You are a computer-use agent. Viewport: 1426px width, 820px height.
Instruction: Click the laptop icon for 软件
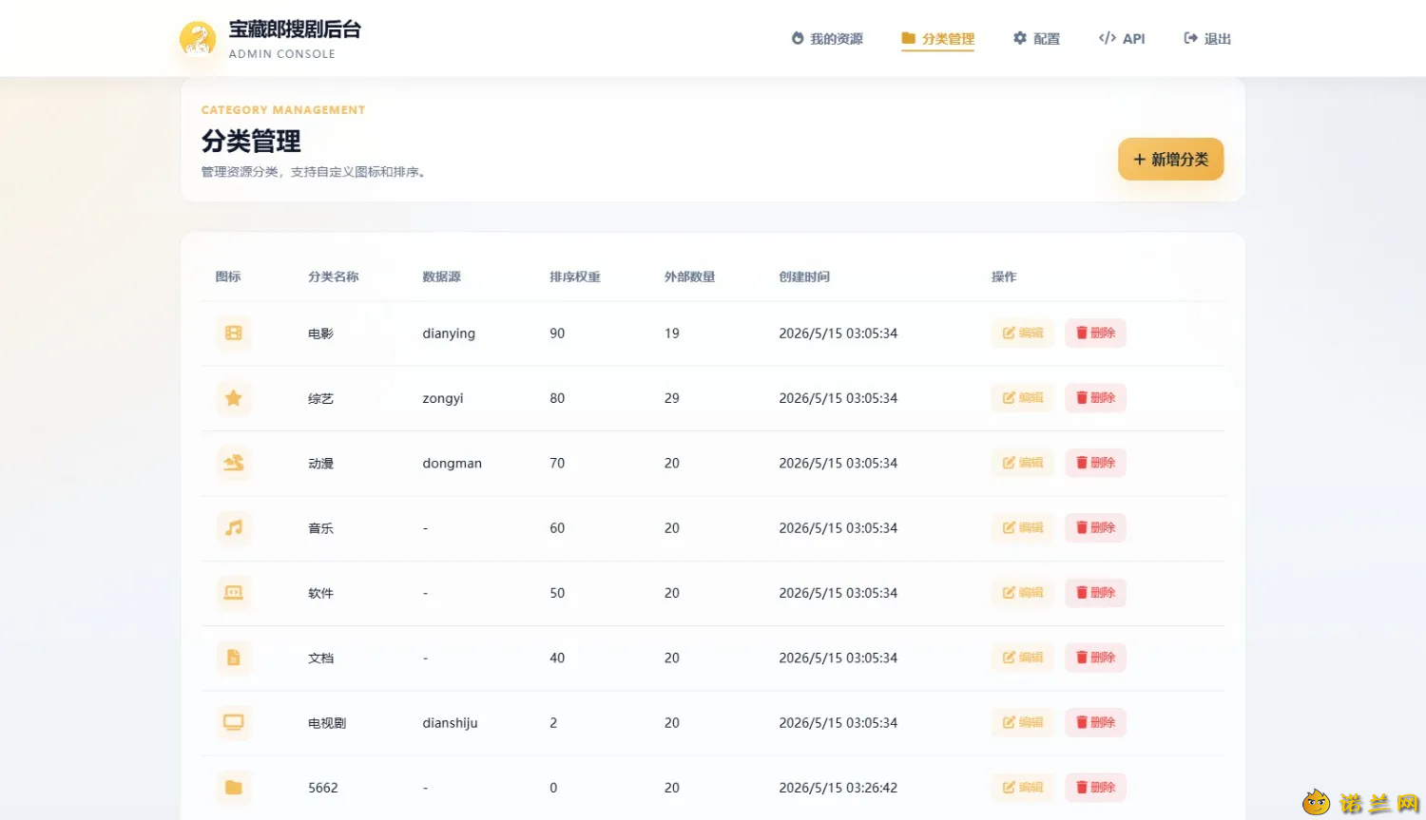pos(234,593)
